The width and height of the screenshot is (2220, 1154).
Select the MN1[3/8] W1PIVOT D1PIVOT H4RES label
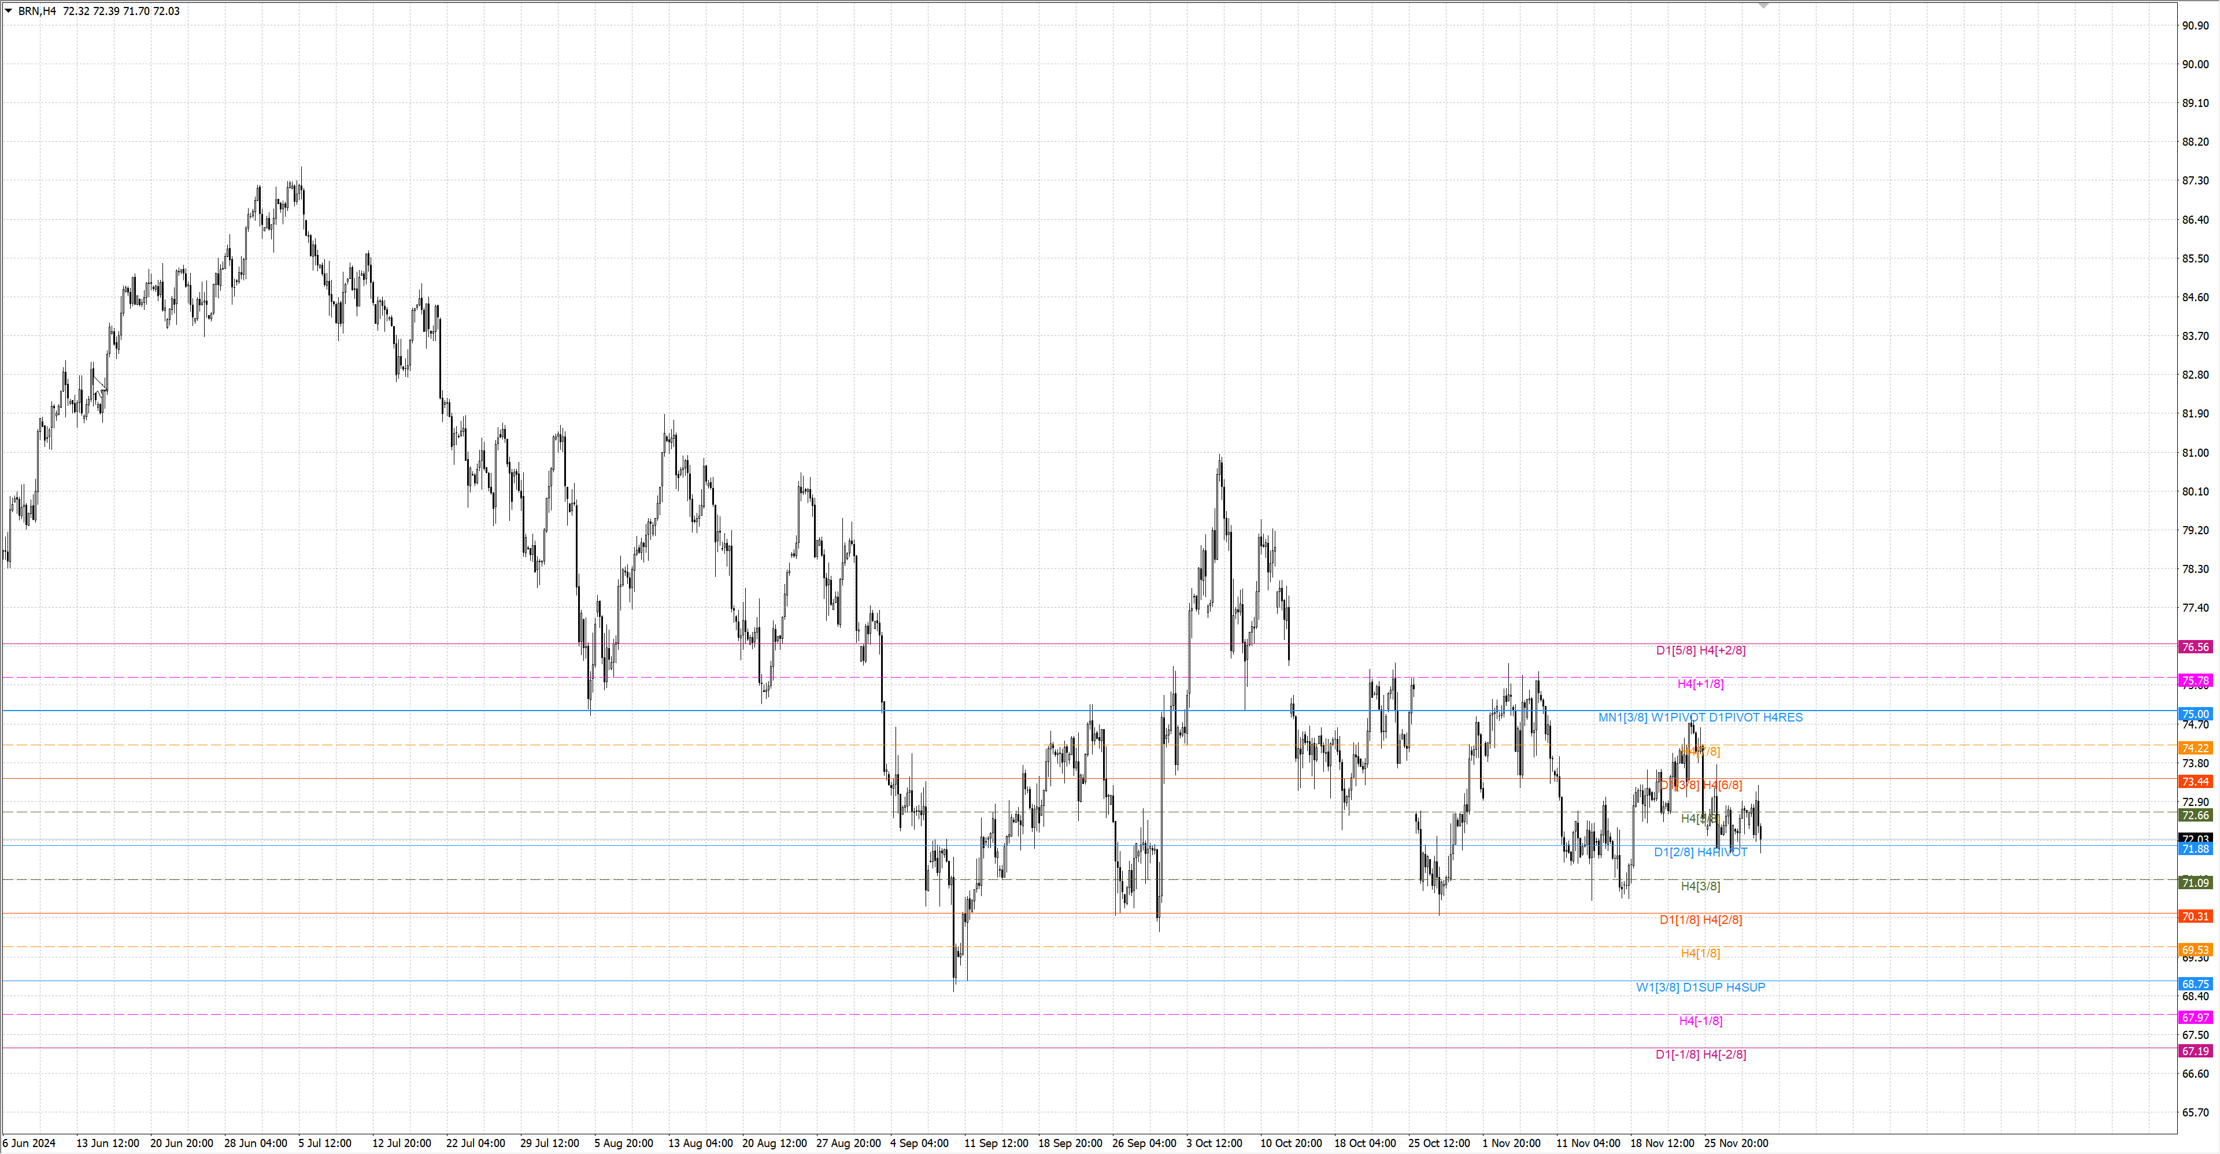coord(1700,718)
